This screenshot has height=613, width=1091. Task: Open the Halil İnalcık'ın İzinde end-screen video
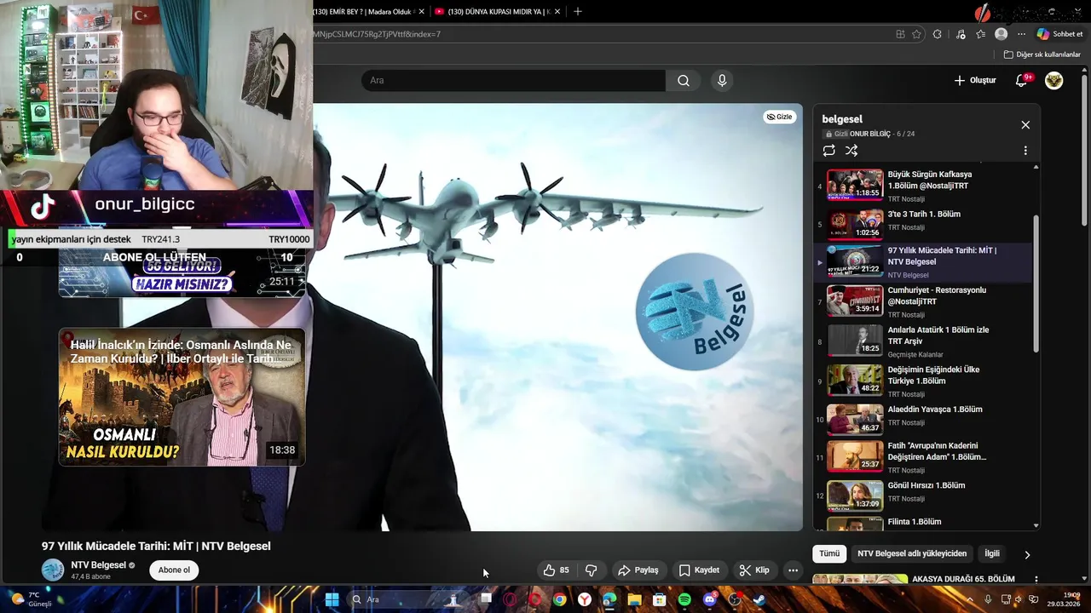coord(182,397)
